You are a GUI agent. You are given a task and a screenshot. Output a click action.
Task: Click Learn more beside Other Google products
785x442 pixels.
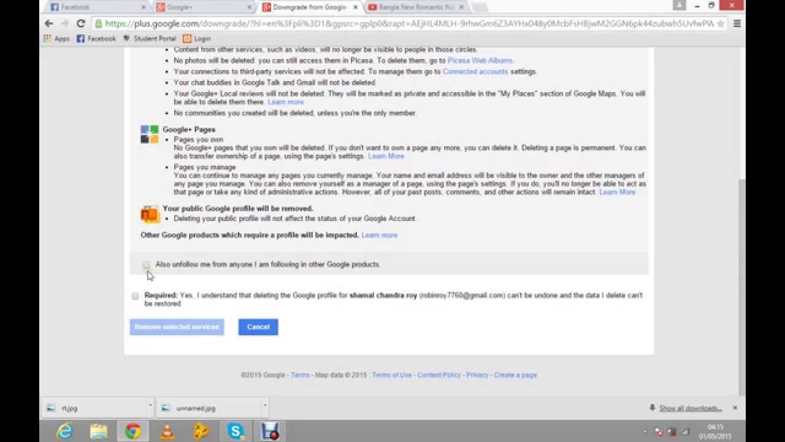coord(380,235)
